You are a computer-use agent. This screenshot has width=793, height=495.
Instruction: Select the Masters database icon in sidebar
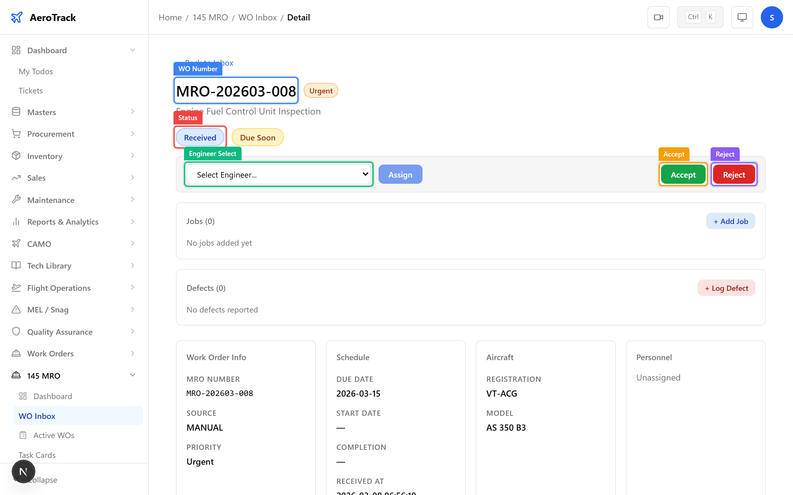pos(16,112)
